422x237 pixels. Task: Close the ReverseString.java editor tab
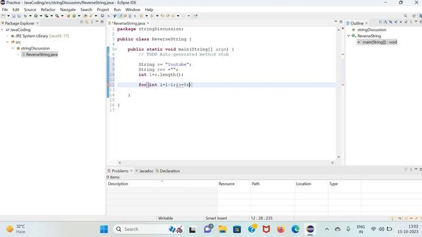coord(148,24)
